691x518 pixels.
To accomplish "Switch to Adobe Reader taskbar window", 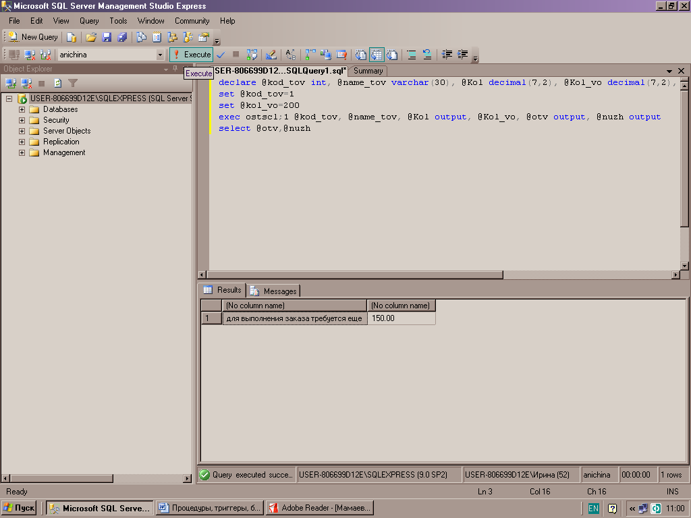I will click(x=321, y=508).
